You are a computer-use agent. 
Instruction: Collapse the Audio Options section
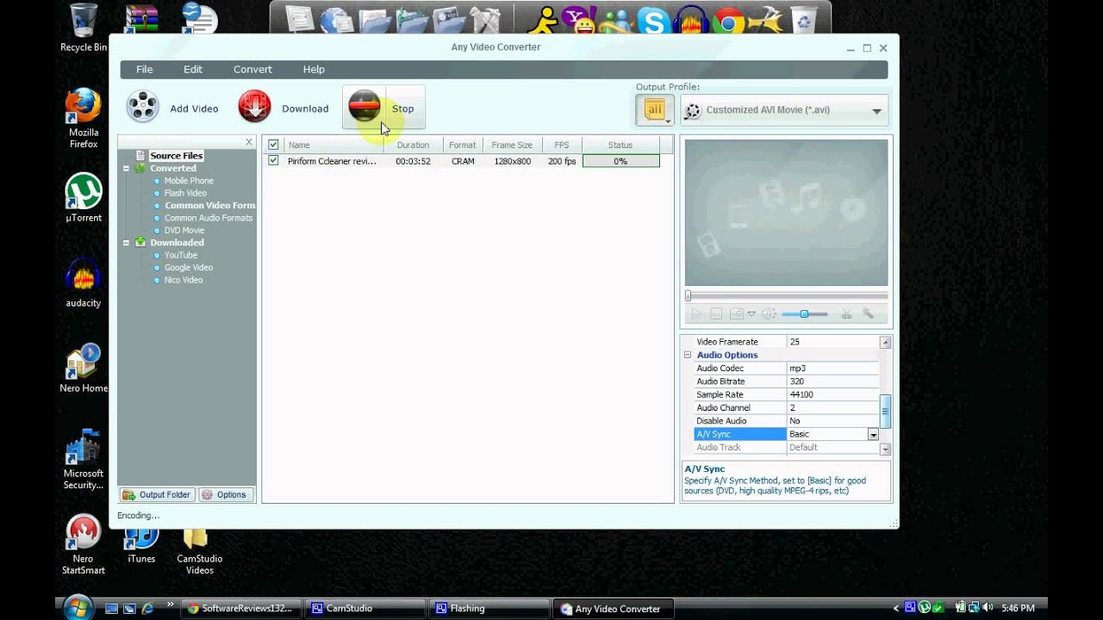click(x=688, y=355)
